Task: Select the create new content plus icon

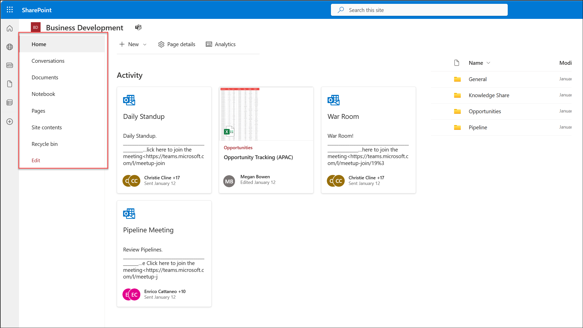Action: (10, 121)
